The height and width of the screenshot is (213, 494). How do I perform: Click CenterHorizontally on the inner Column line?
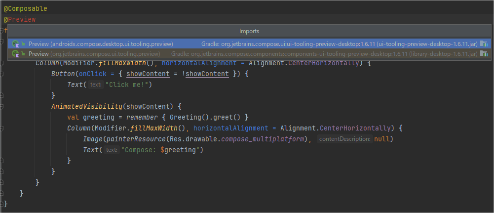355,128
